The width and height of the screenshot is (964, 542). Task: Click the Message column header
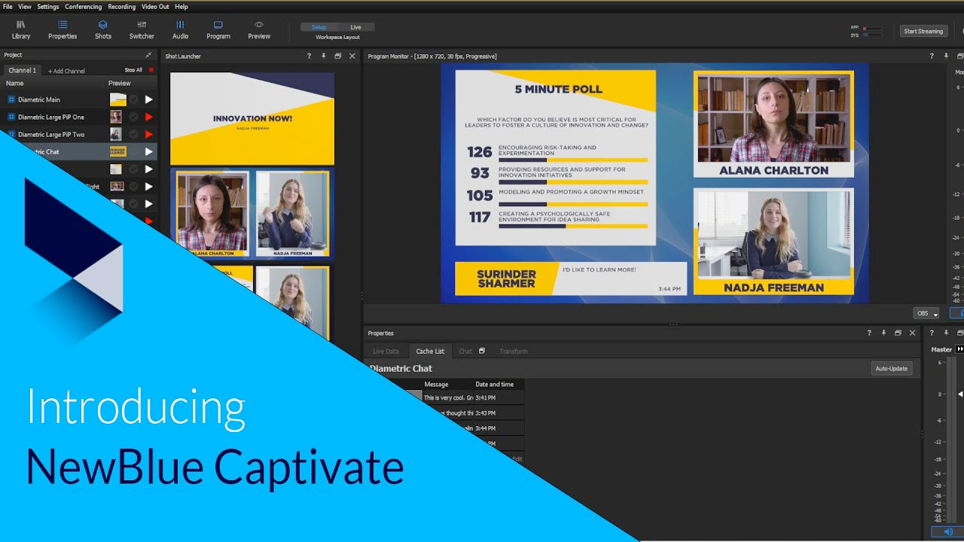pos(436,384)
